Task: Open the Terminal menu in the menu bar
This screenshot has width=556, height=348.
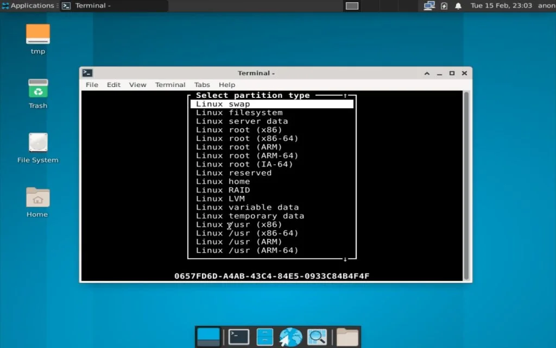Action: 170,85
